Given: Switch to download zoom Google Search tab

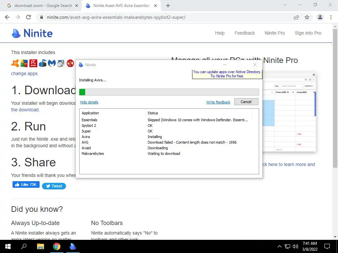Looking at the screenshot, I should 41,6.
